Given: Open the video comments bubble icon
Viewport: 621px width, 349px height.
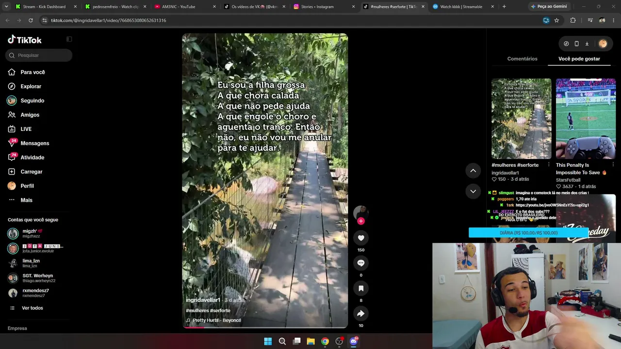Looking at the screenshot, I should coord(361,263).
